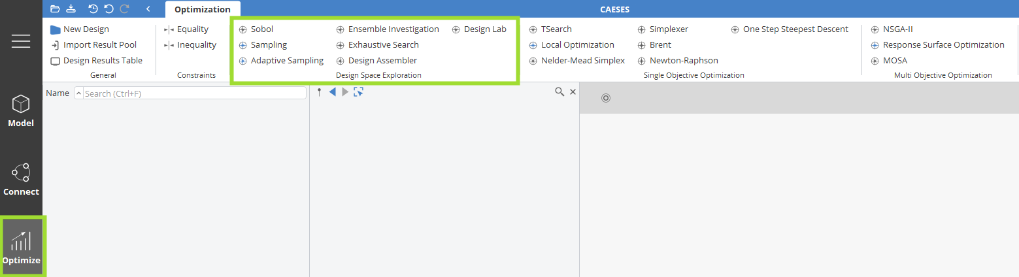Viewport: 1019px width, 277px height.
Task: Open the Design Results Table
Action: pyautogui.click(x=96, y=61)
